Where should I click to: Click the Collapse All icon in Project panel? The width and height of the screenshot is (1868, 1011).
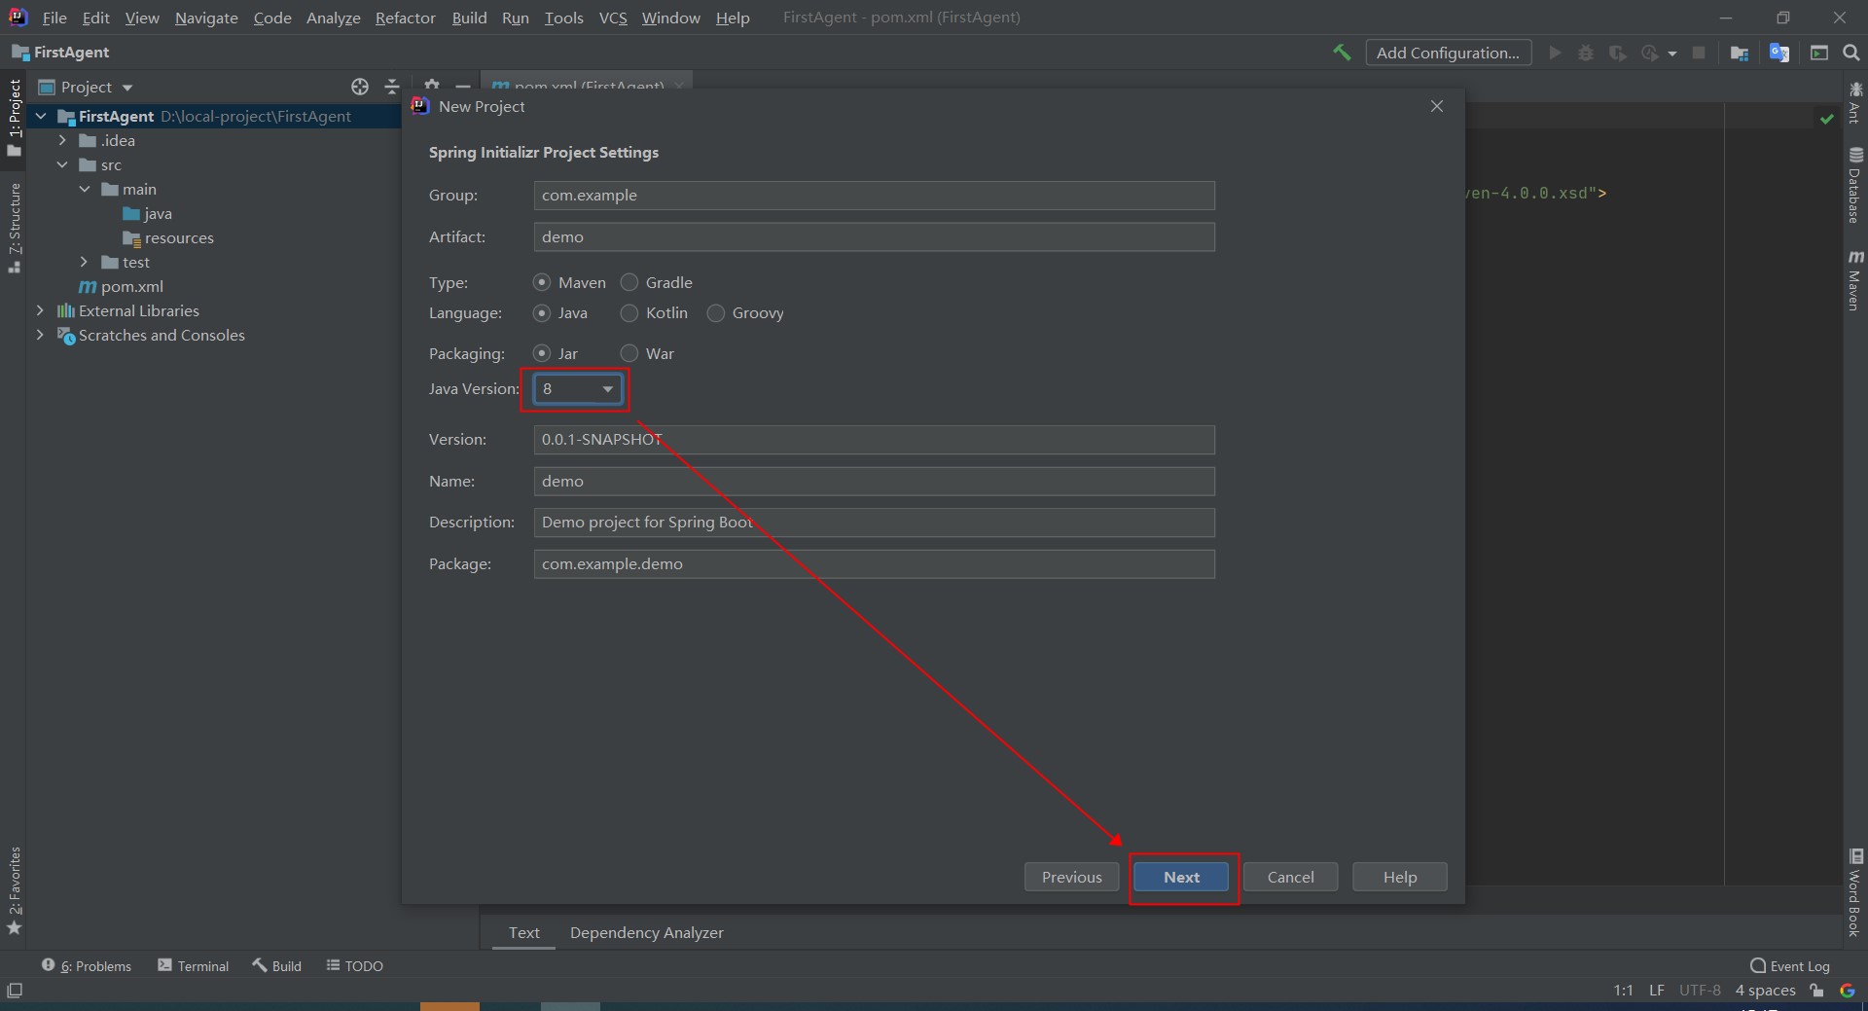pyautogui.click(x=392, y=87)
